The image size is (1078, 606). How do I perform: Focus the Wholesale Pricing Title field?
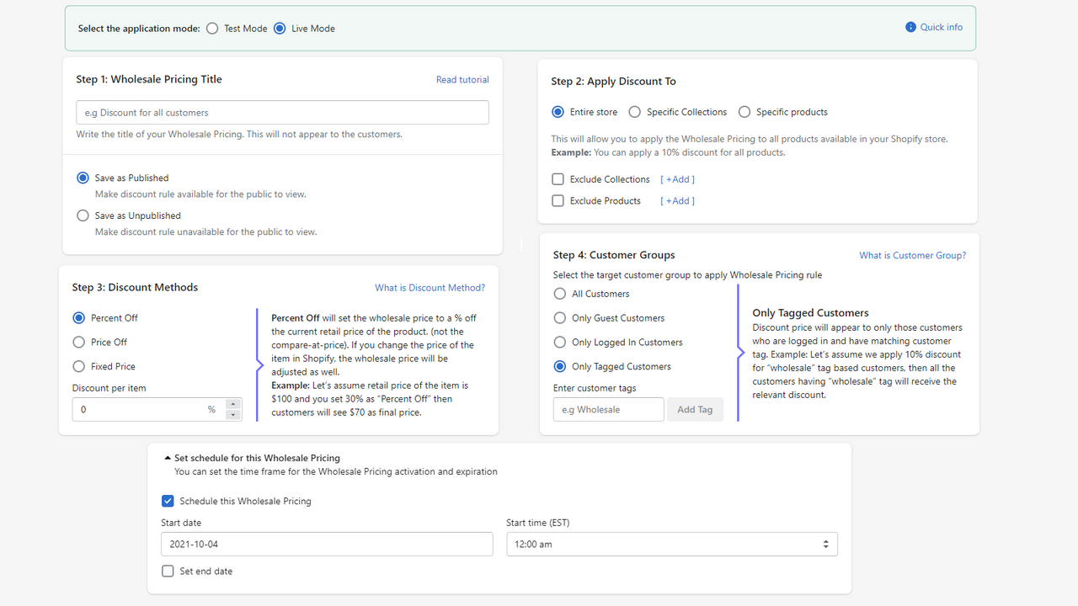click(282, 113)
